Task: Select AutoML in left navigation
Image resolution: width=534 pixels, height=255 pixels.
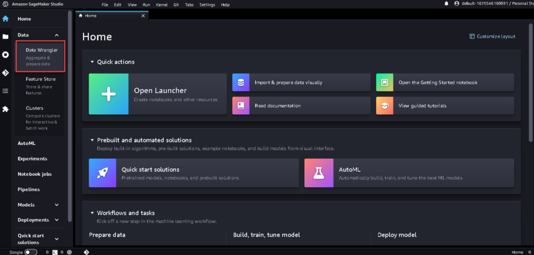Action: [x=26, y=143]
